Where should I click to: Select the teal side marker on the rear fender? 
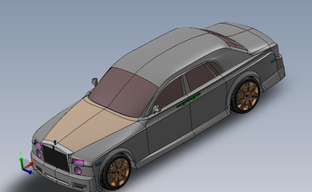[273, 61]
